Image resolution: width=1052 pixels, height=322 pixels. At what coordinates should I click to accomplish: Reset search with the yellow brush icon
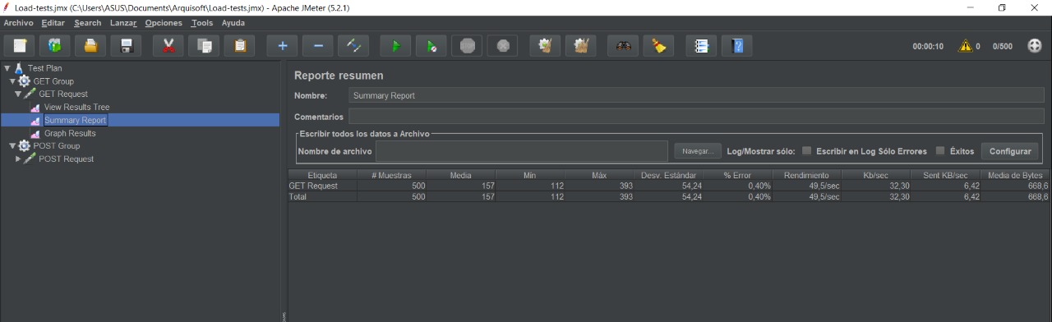coord(658,46)
